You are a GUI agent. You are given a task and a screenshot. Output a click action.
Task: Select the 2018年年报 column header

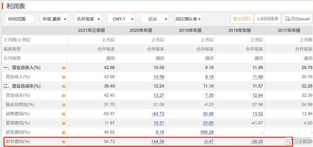pos(240,30)
